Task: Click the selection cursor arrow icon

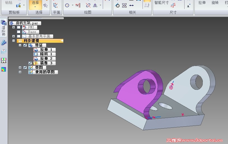Action: click(45, 6)
